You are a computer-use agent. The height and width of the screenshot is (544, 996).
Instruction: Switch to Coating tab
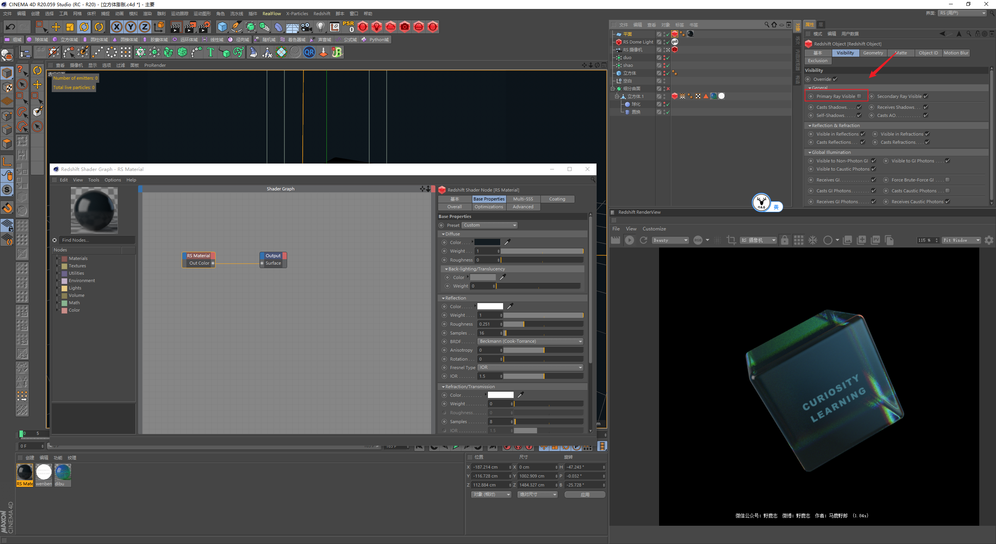pos(557,199)
